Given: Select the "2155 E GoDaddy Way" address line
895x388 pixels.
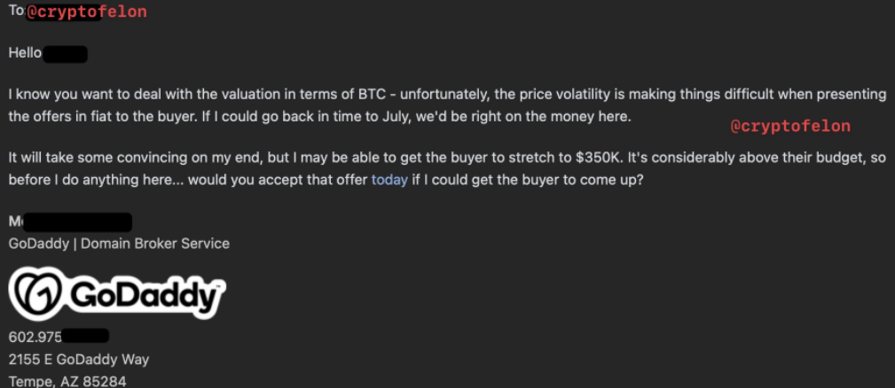Looking at the screenshot, I should coord(79,360).
